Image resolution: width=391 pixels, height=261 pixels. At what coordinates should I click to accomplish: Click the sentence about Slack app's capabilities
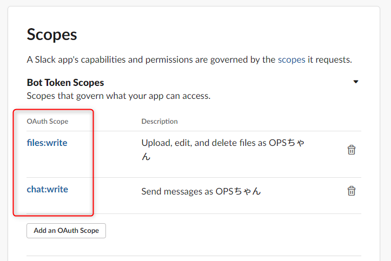(x=189, y=60)
